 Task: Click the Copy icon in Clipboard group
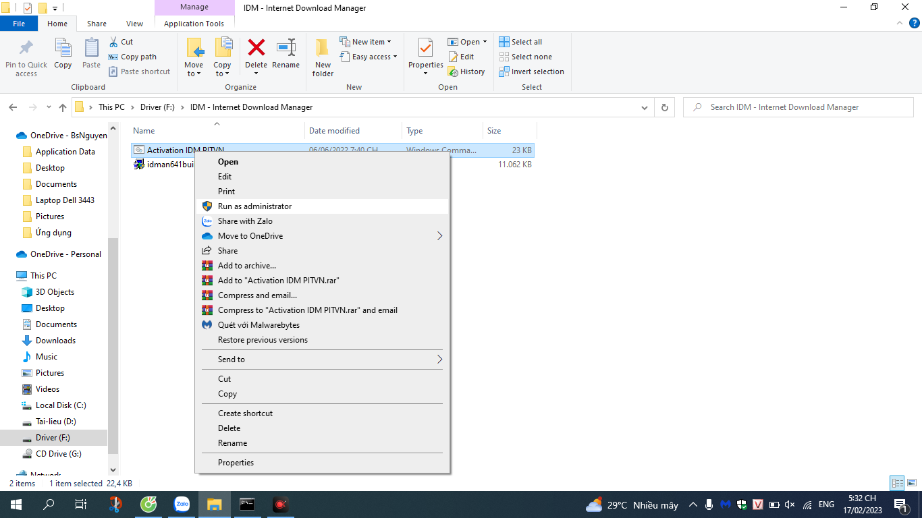point(63,49)
